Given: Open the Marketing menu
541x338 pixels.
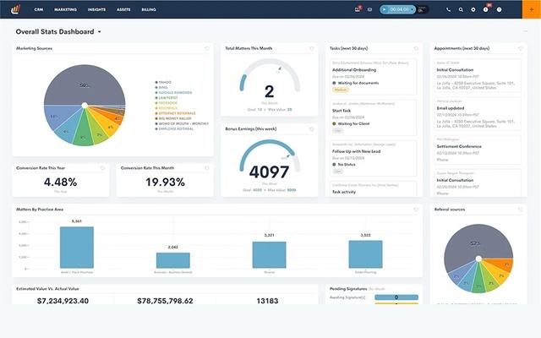Looking at the screenshot, I should click(x=65, y=9).
